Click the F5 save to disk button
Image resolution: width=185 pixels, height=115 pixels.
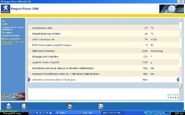70,106
